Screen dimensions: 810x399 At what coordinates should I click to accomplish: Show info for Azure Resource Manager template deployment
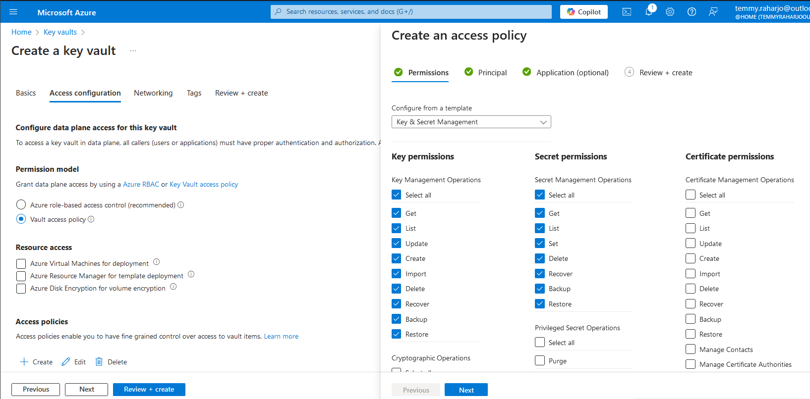point(191,274)
